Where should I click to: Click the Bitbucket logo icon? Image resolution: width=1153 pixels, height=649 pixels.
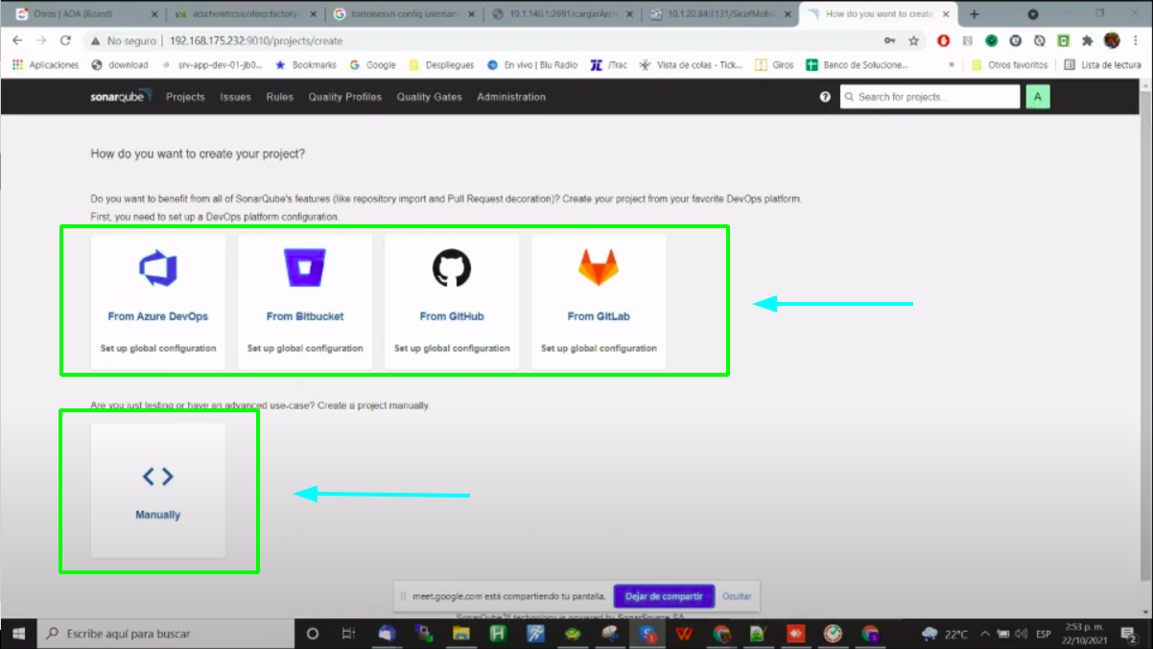305,268
